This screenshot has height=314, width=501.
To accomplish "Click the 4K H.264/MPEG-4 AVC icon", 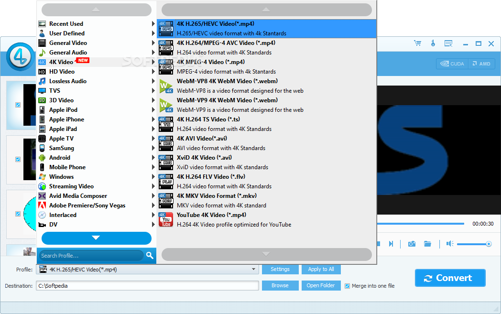I will click(x=166, y=48).
